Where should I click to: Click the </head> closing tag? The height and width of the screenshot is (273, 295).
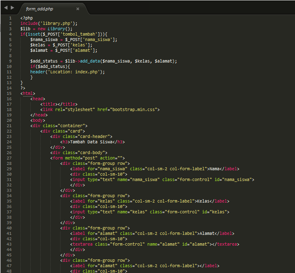click(39, 115)
